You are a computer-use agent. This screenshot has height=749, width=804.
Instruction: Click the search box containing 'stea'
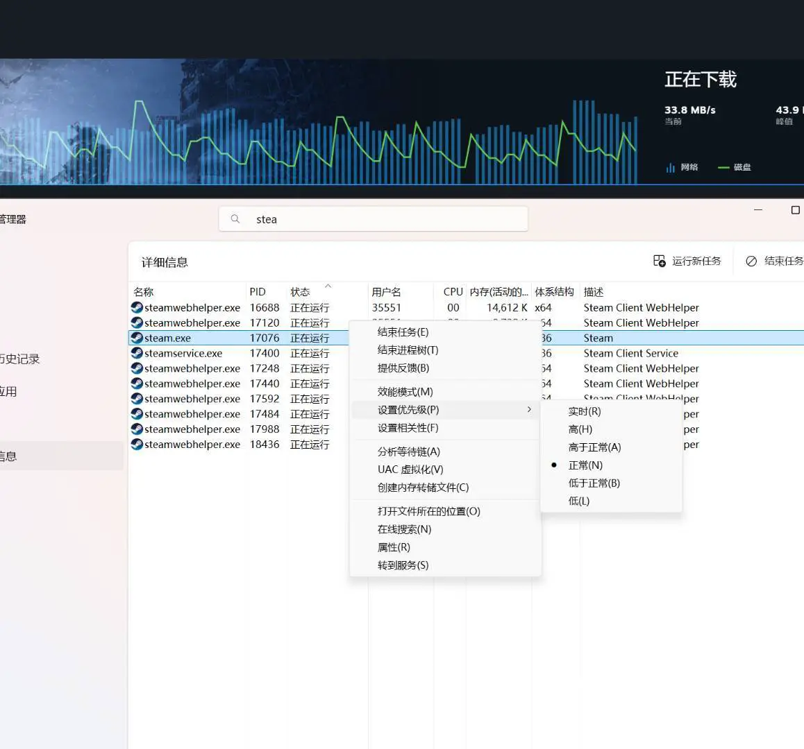tap(382, 219)
